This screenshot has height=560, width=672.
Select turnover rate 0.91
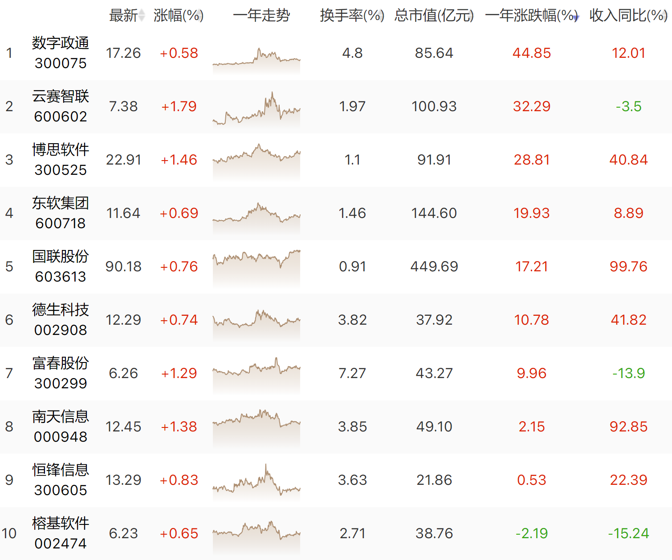coord(352,266)
